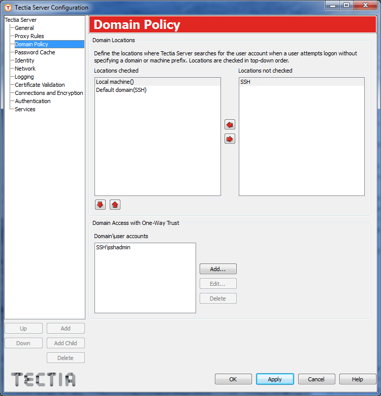
Task: Apply the configuration changes
Action: pyautogui.click(x=275, y=379)
